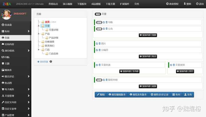Click the trash icon next to 图片
Viewport: 206px width, 117px height.
(100, 43)
